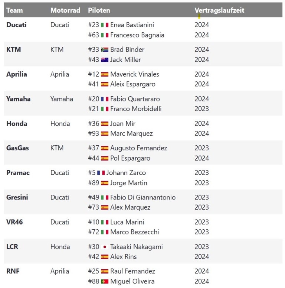
Task: Click the Spanish flag beside Maverick Vinales
Action: pos(105,74)
